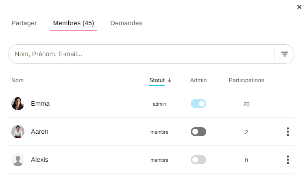The width and height of the screenshot is (305, 178).
Task: Click Alexis's default avatar icon
Action: pyautogui.click(x=18, y=160)
